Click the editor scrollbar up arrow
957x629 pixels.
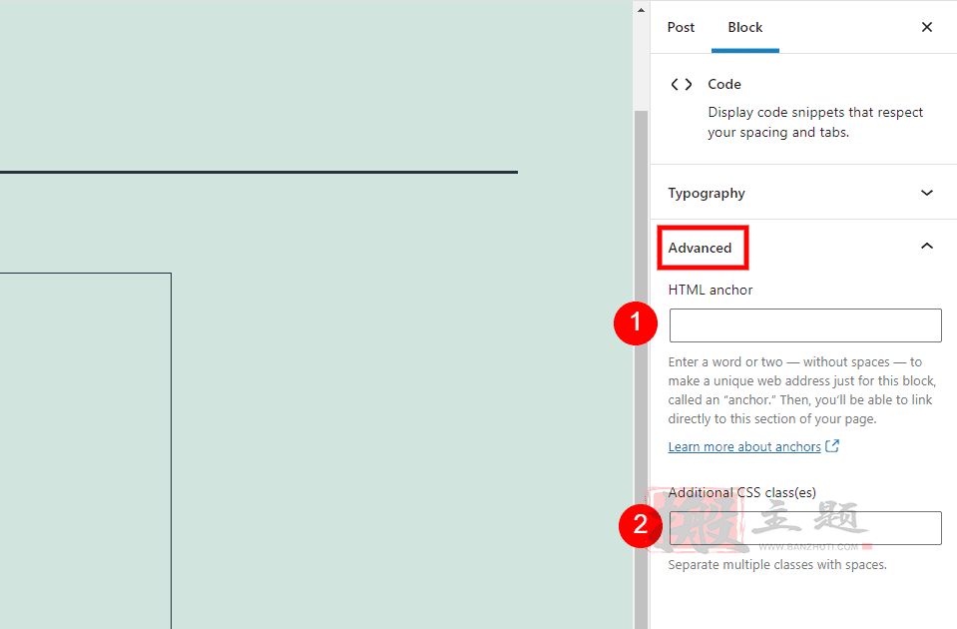(641, 10)
